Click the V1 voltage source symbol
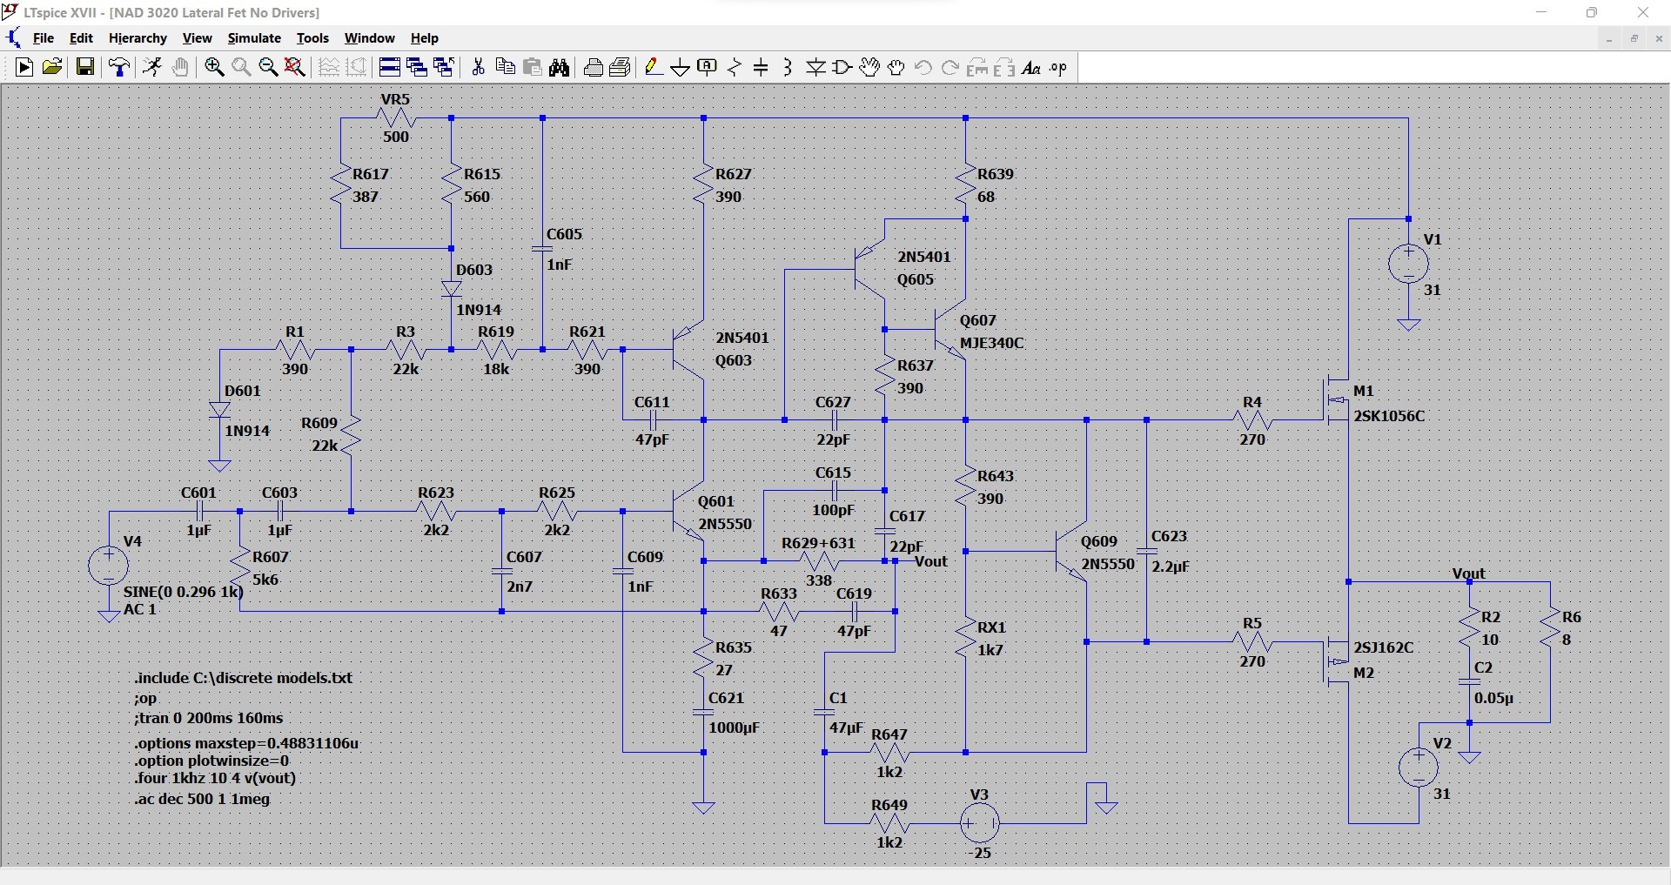The height and width of the screenshot is (885, 1671). (x=1408, y=264)
